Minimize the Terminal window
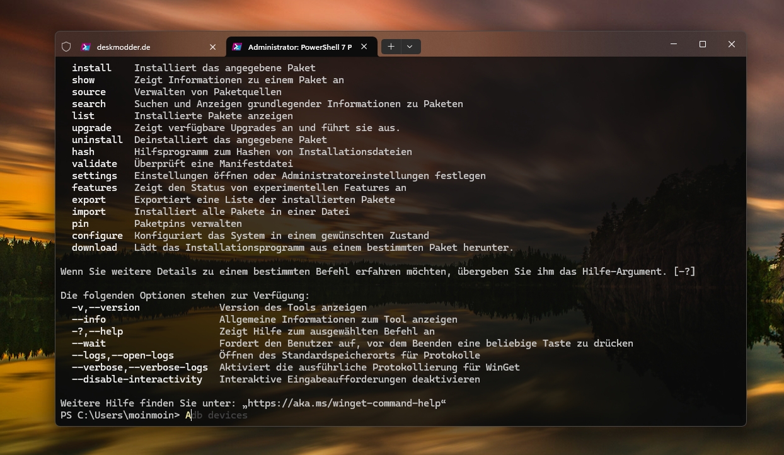784x455 pixels. [674, 44]
